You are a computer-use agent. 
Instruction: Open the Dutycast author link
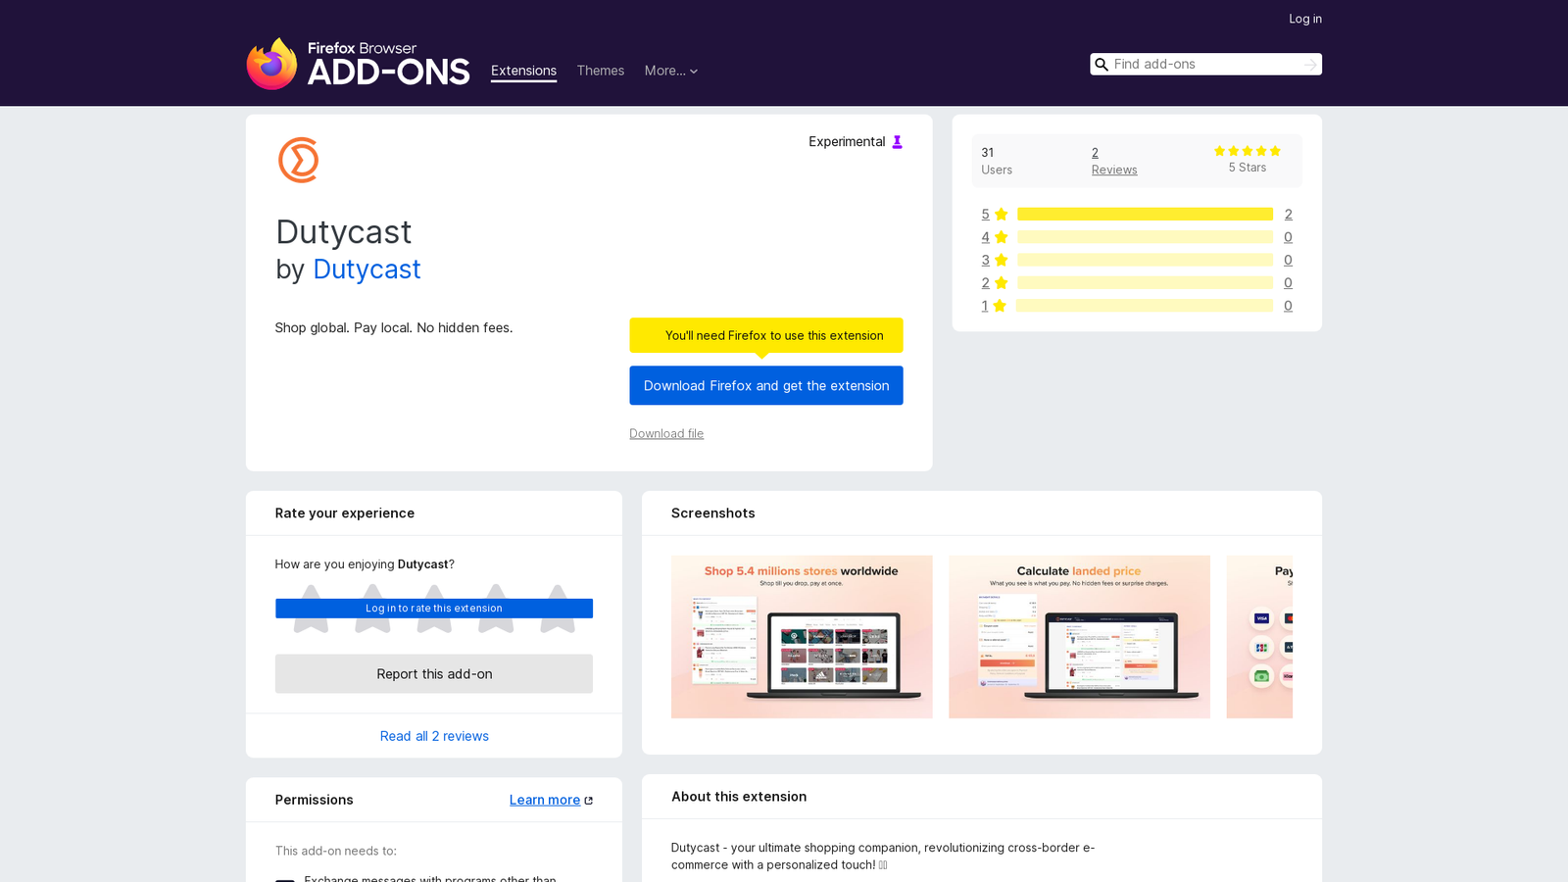pyautogui.click(x=367, y=269)
